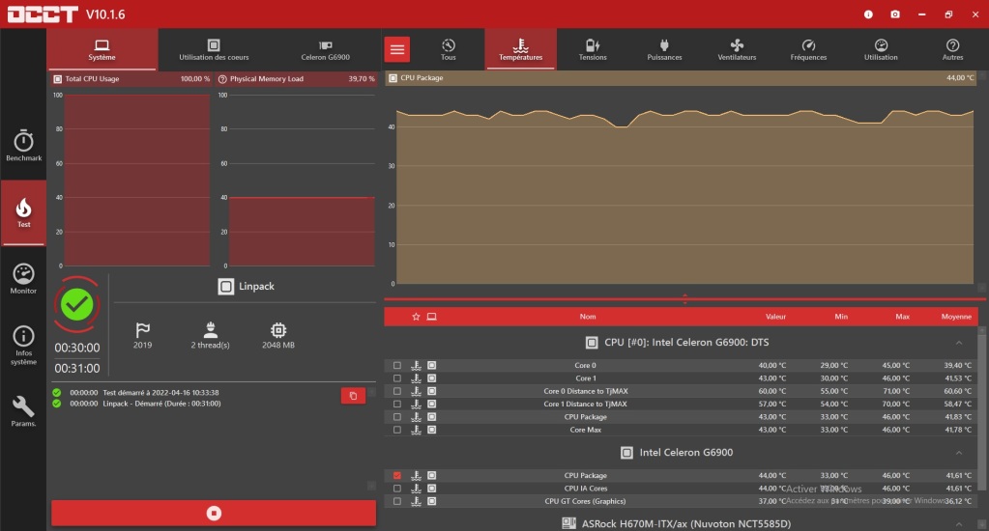This screenshot has width=989, height=531.
Task: Switch to Celeron G6900 tab
Action: 326,49
